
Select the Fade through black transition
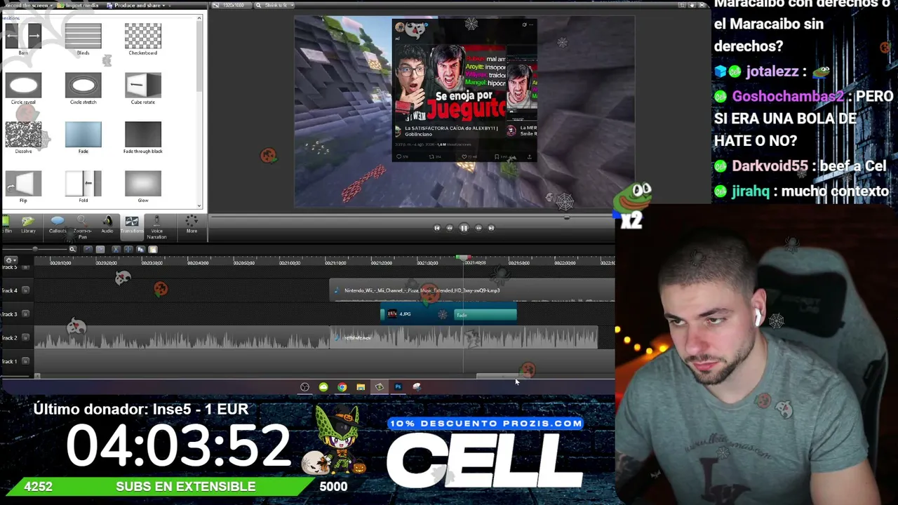[142, 134]
